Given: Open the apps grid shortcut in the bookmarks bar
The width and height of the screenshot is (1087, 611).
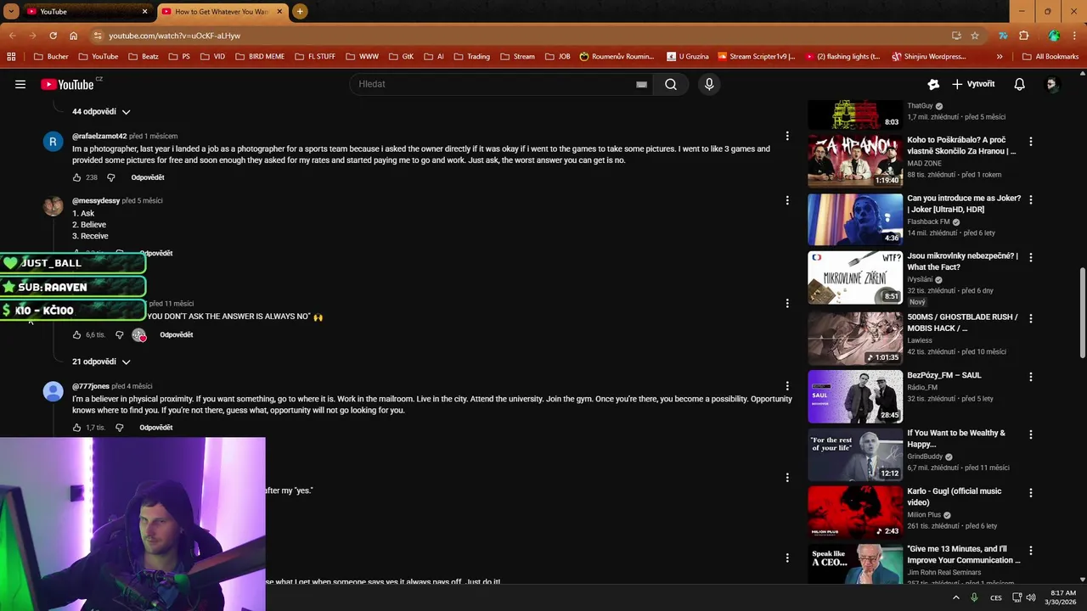Looking at the screenshot, I should coord(11,57).
